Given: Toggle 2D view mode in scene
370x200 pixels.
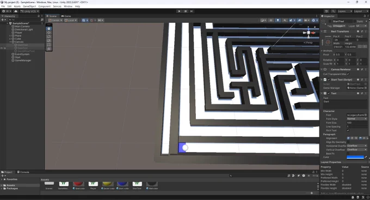Looking at the screenshot, I should coord(271,20).
